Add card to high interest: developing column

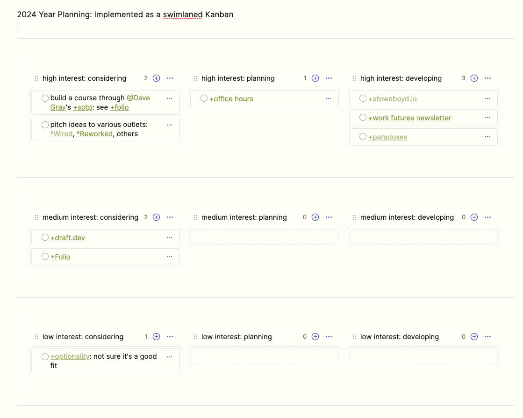[x=474, y=78]
